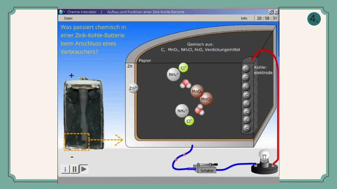
Task: Click the dashed orange selection box on the battery
Action: 77,142
